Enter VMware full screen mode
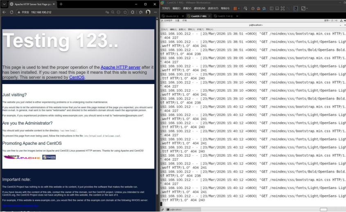 click(283, 8)
